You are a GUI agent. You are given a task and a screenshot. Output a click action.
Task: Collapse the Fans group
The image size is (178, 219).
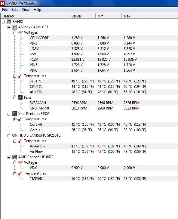[14, 98]
